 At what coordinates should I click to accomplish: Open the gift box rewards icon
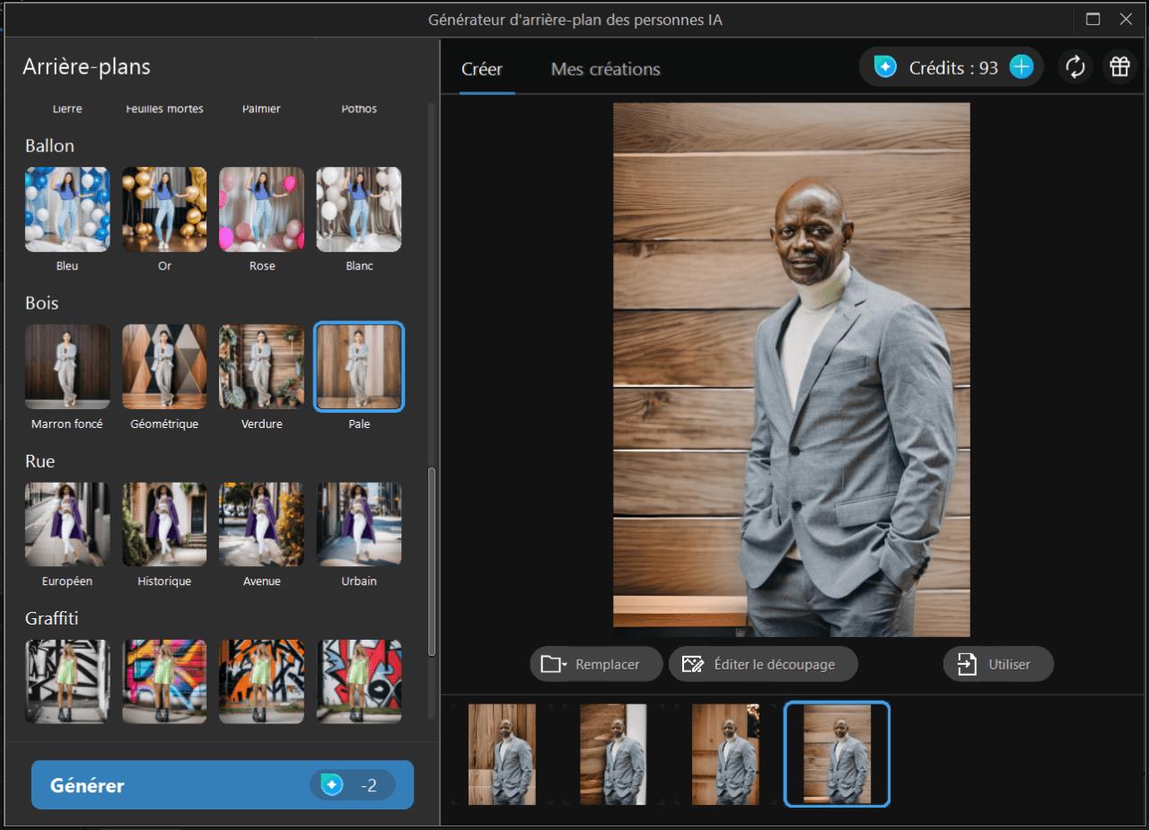click(1119, 66)
